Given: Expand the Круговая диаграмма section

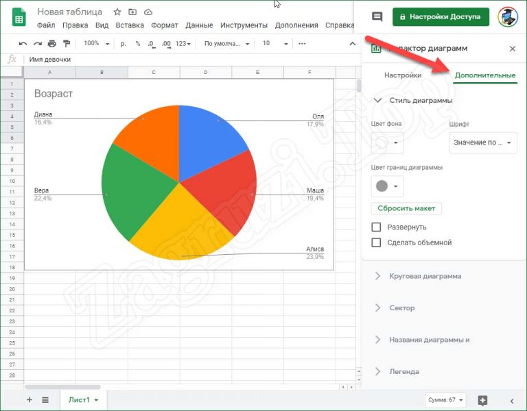Looking at the screenshot, I should coord(417,276).
